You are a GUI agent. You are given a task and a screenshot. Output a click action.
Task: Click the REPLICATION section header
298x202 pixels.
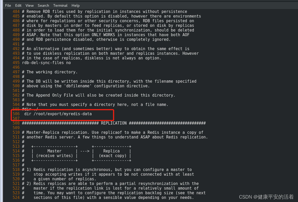[114, 123]
